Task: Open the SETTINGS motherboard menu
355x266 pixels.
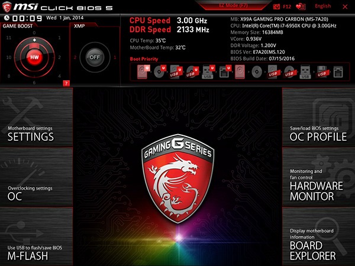Action: [x=36, y=117]
